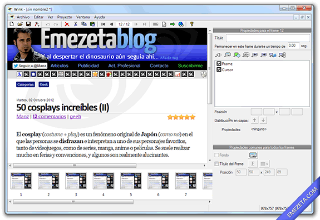Cut the frame with the scissors icon
Viewport: 320px width, 220px height.
coord(76,24)
